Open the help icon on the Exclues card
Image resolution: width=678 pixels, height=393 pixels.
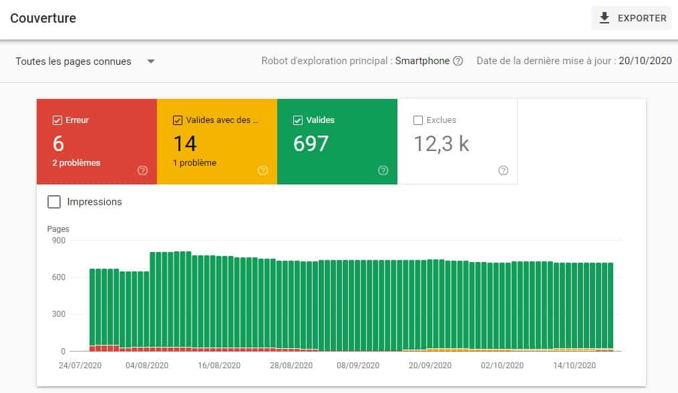pos(504,170)
